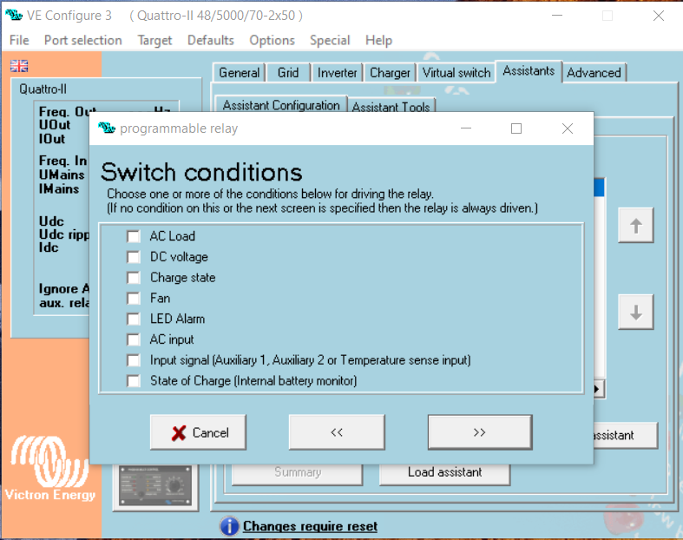Switch to the Grid tab
Image resolution: width=683 pixels, height=540 pixels.
[288, 72]
